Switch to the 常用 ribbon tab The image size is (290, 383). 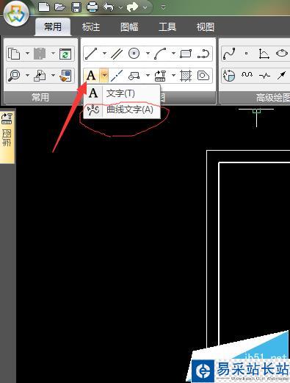[x=53, y=26]
